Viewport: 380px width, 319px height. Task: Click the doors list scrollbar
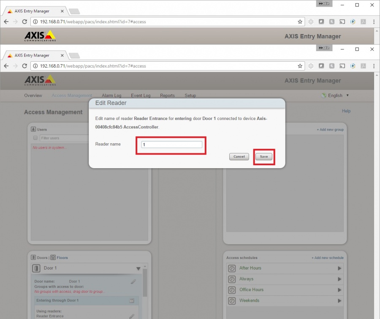pyautogui.click(x=145, y=283)
